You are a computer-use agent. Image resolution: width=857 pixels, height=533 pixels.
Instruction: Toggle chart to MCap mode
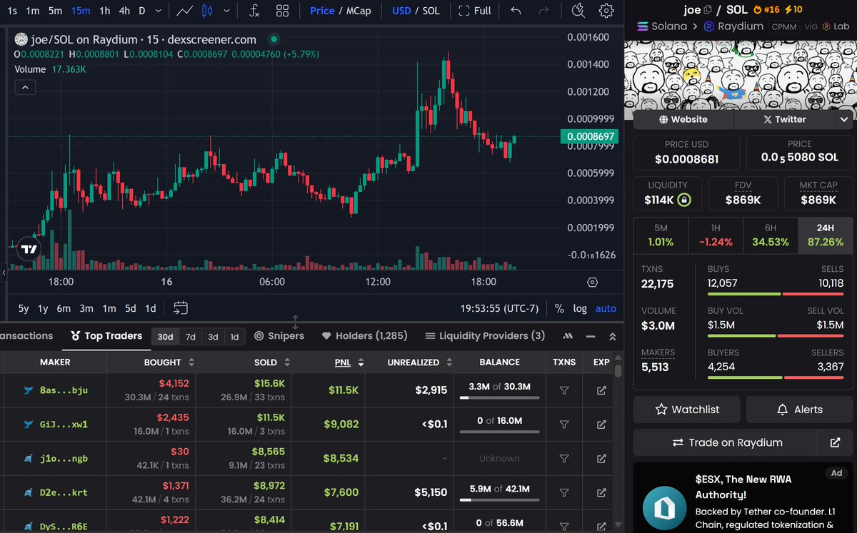tap(358, 11)
